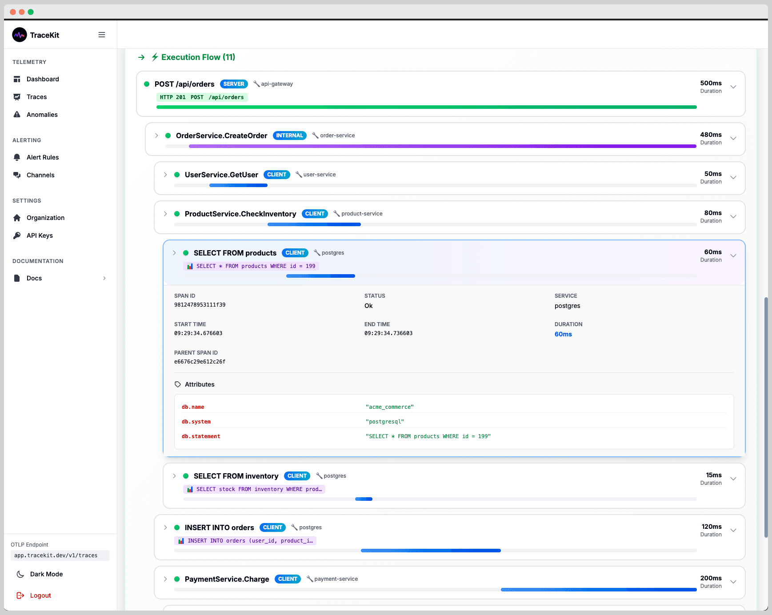
Task: Select the Dashboard icon in sidebar
Action: tap(17, 79)
